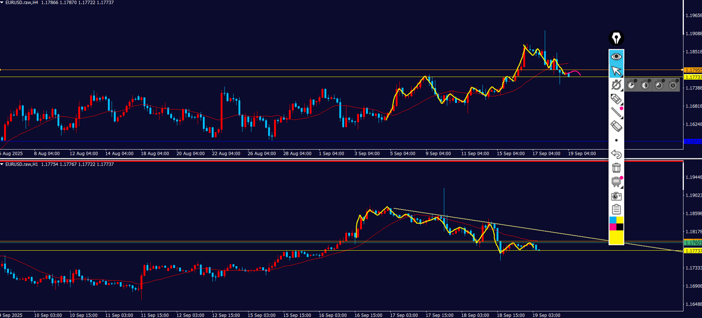
Task: Click the pen nib logo button
Action: [616, 38]
